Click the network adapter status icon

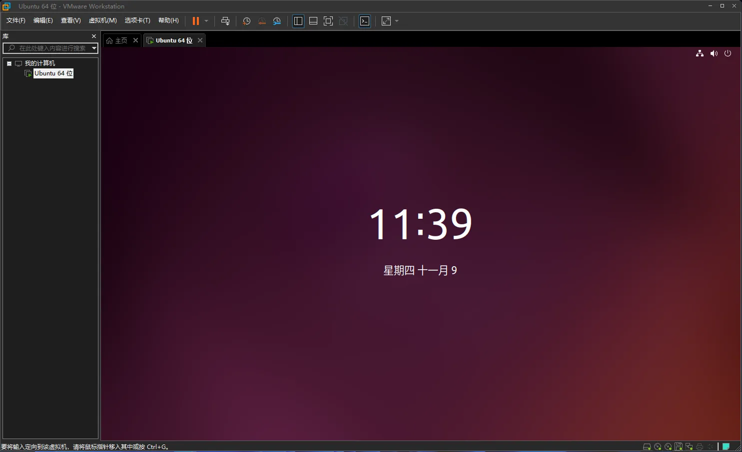point(689,447)
